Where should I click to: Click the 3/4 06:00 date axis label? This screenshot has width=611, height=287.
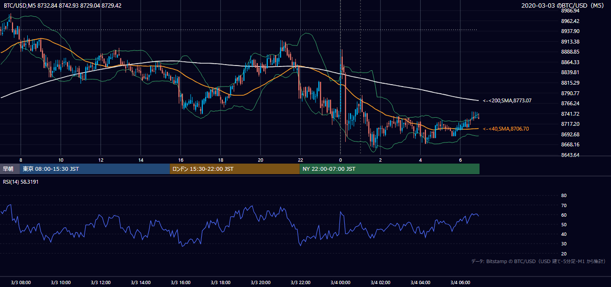point(459,282)
